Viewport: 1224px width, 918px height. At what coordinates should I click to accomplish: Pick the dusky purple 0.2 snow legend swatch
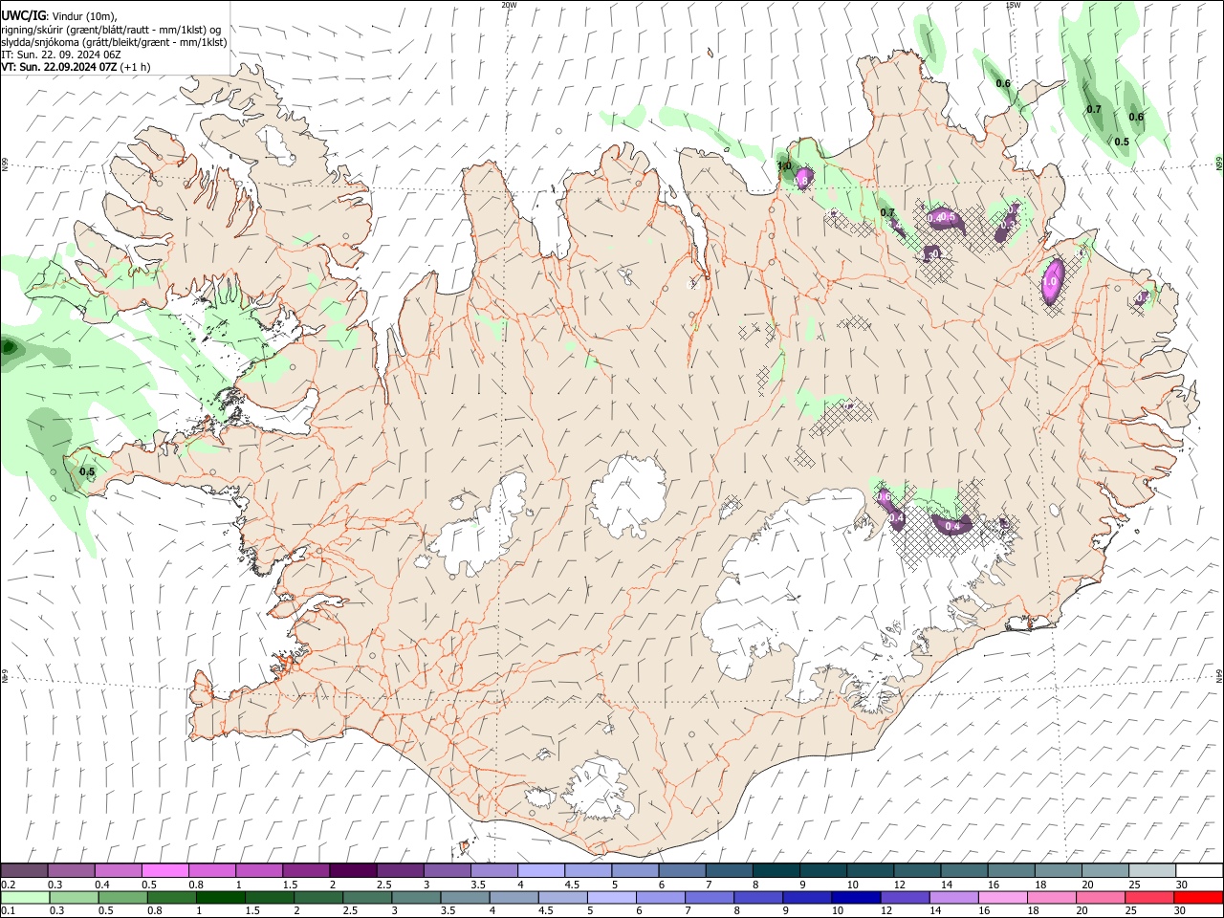click(25, 870)
